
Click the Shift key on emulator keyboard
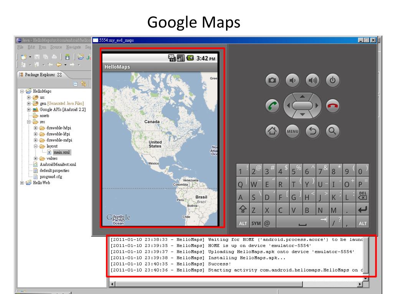(243, 209)
